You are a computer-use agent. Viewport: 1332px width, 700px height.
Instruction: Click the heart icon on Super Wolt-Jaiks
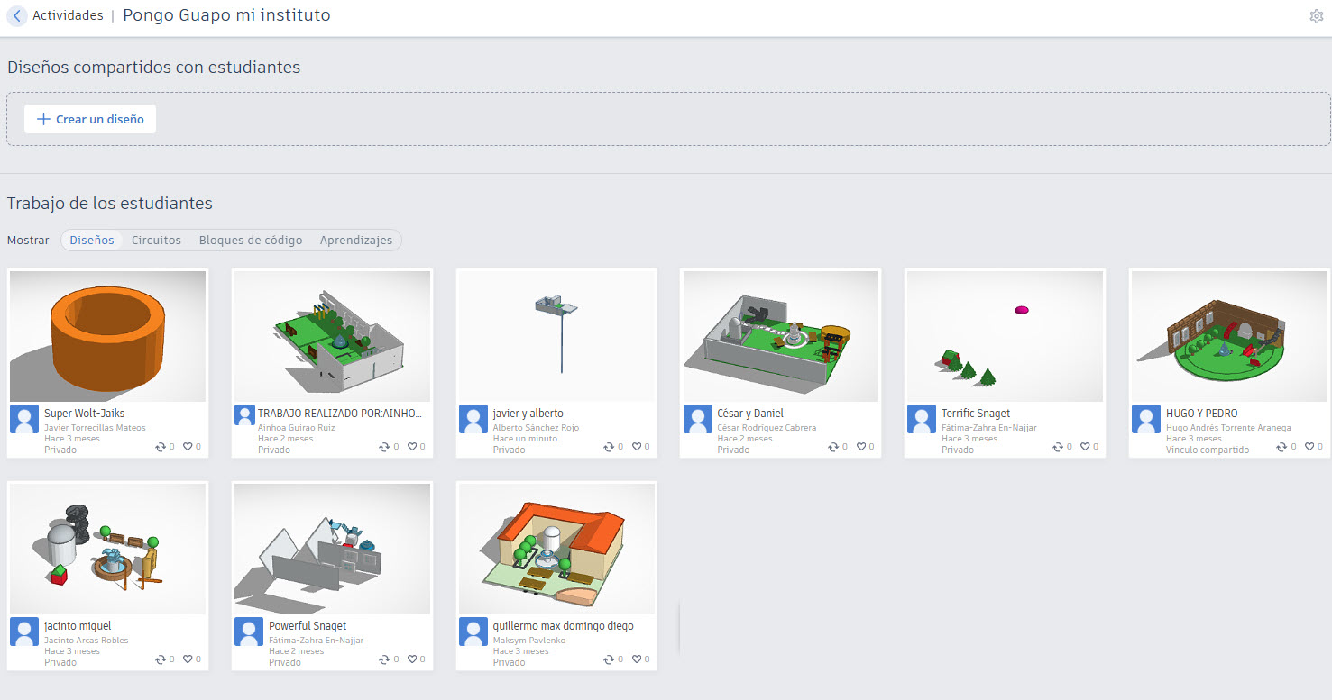tap(188, 446)
